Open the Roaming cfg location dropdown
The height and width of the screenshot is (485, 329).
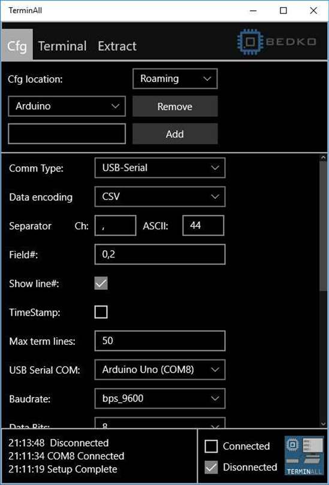(x=175, y=79)
